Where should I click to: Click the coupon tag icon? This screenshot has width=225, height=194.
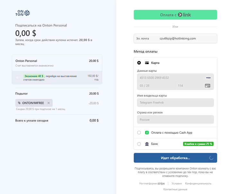(19, 103)
